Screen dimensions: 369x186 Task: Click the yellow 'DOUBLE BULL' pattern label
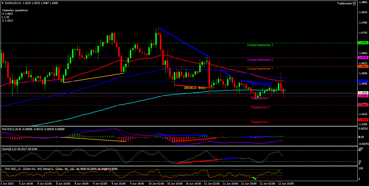tap(195, 88)
